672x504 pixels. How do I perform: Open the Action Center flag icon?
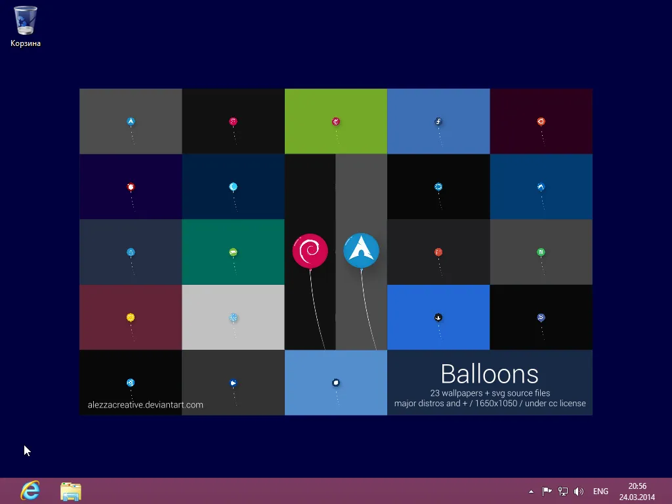(x=547, y=492)
